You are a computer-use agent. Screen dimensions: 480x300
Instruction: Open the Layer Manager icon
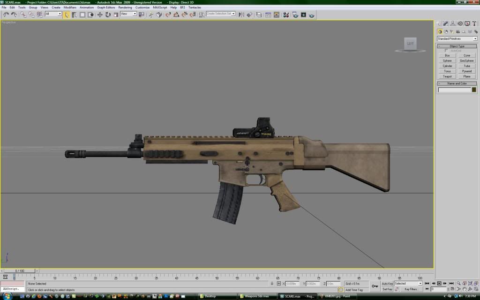(x=259, y=15)
